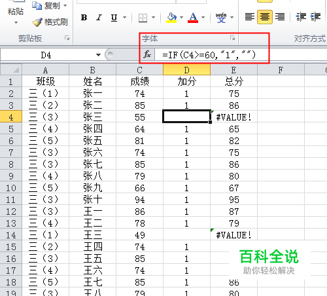327x296 pixels.
Task: Select row 4 header
Action: [11, 117]
